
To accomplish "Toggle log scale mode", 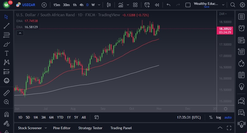I will pos(218,117).
